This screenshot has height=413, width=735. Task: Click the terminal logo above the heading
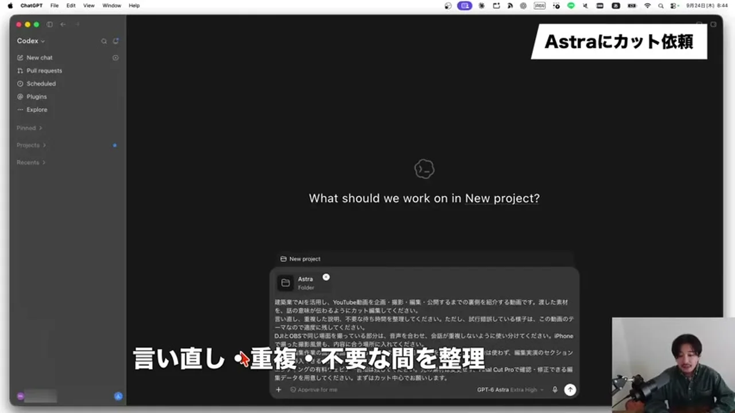click(424, 169)
